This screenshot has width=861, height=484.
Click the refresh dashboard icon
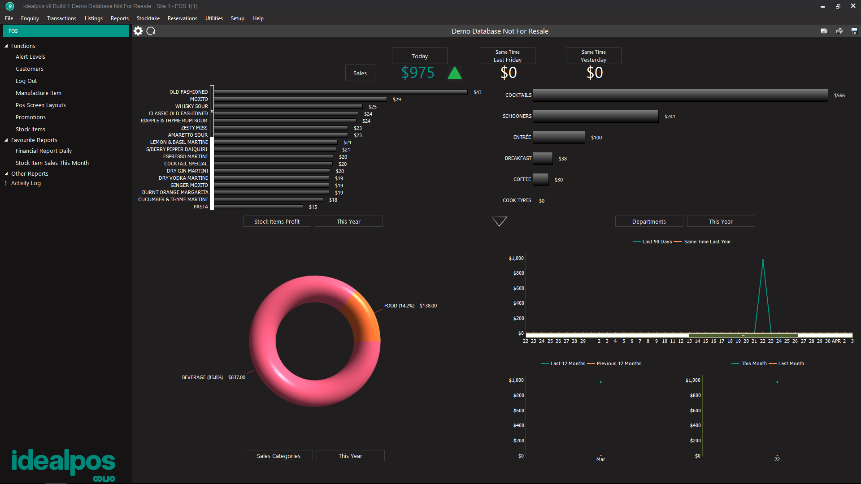[151, 31]
